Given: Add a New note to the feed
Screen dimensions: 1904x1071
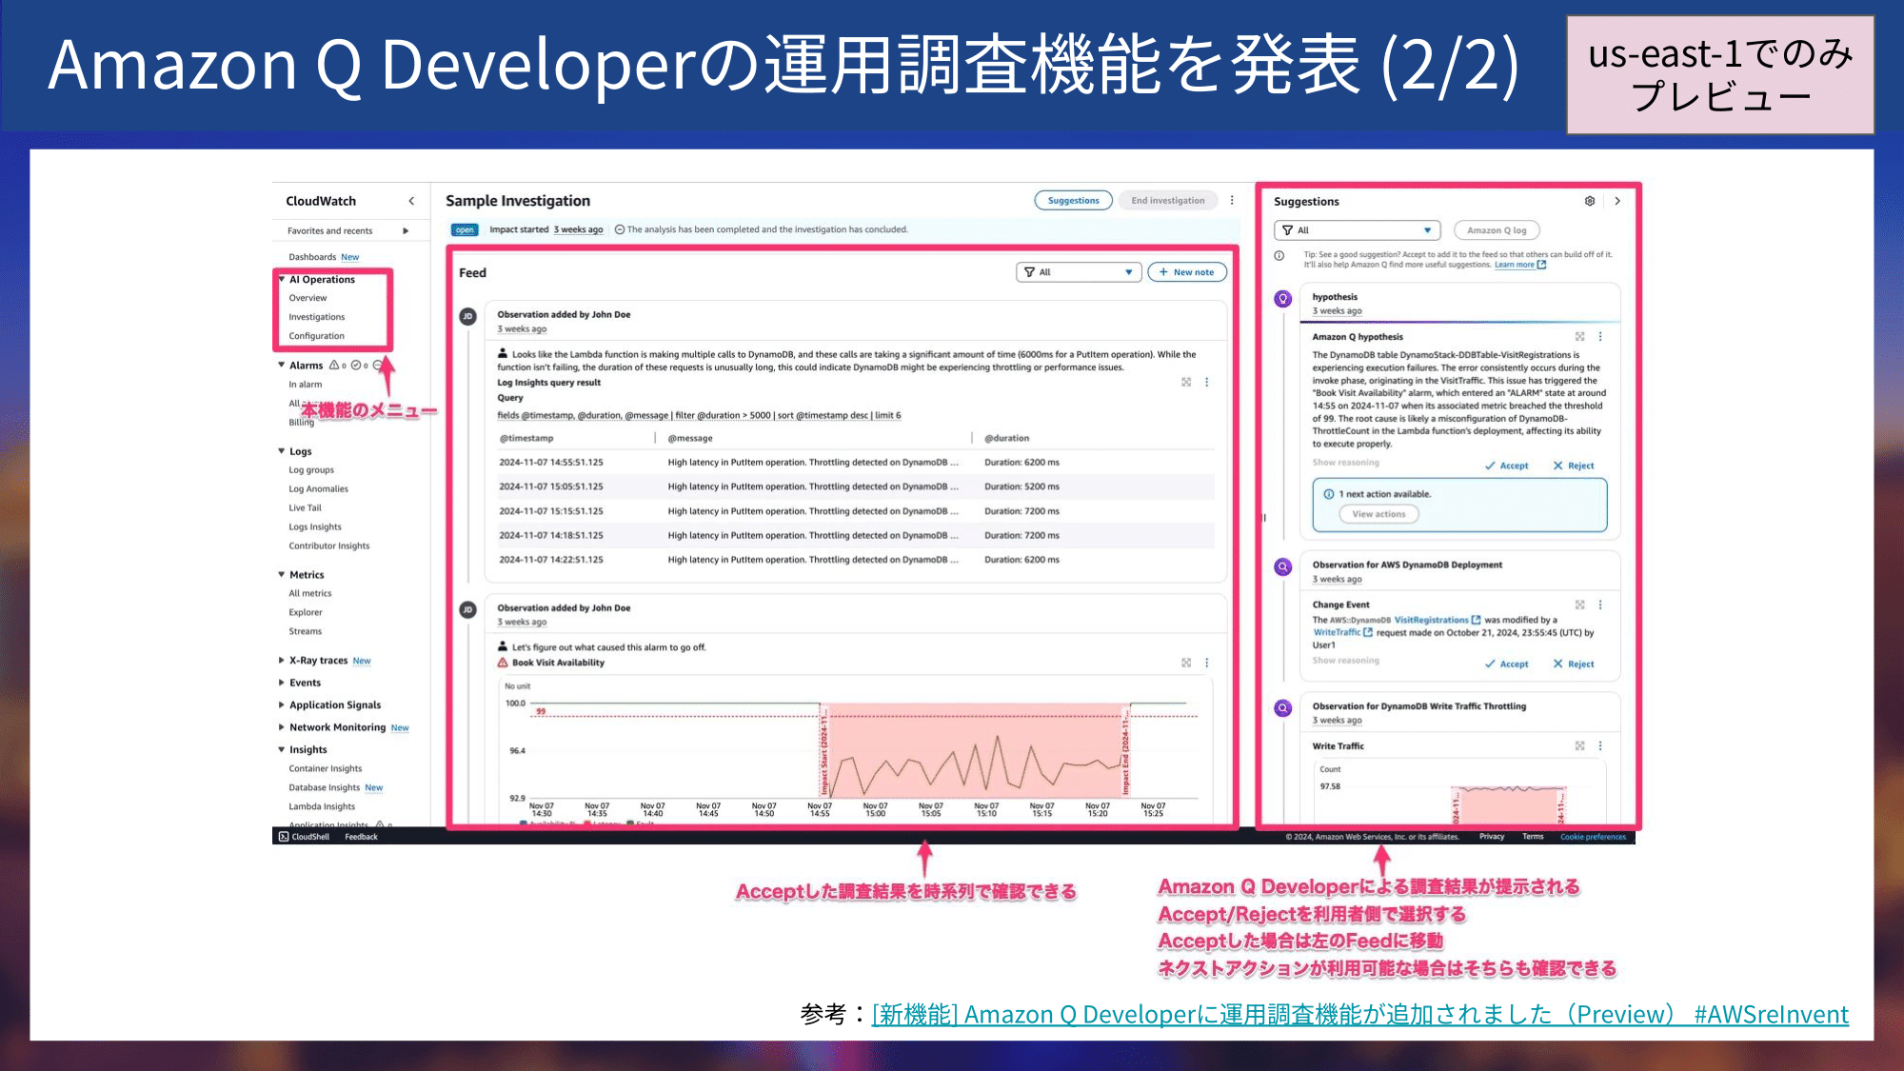Looking at the screenshot, I should 1187,272.
